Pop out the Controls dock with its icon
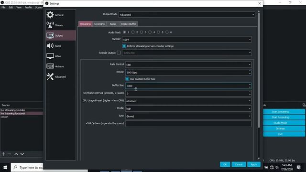 tap(304, 105)
